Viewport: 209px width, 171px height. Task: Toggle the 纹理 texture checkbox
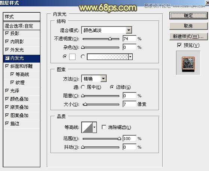point(12,82)
